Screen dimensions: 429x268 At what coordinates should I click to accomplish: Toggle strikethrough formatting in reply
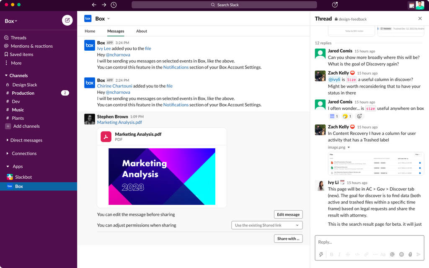pos(348,254)
